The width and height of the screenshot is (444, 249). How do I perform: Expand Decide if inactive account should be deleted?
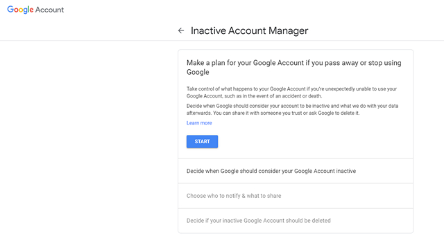click(x=296, y=221)
